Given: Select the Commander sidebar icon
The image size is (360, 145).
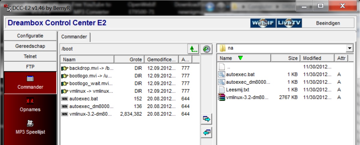Looking at the screenshot, I should [x=30, y=82].
